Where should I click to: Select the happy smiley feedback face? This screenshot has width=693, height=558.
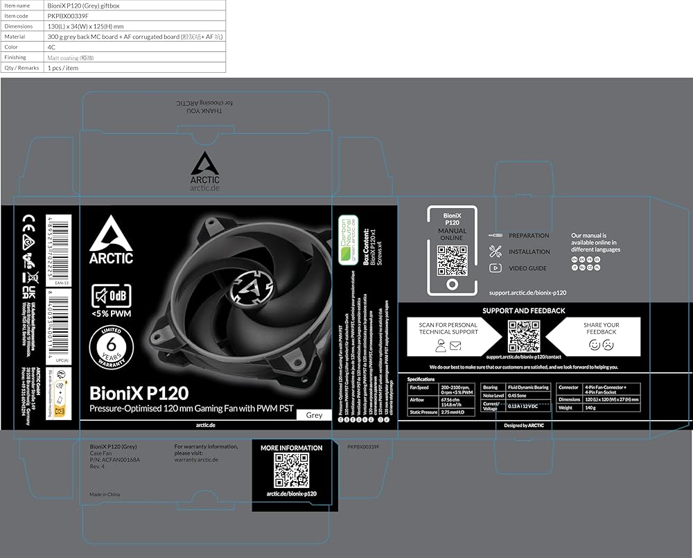[x=594, y=344]
